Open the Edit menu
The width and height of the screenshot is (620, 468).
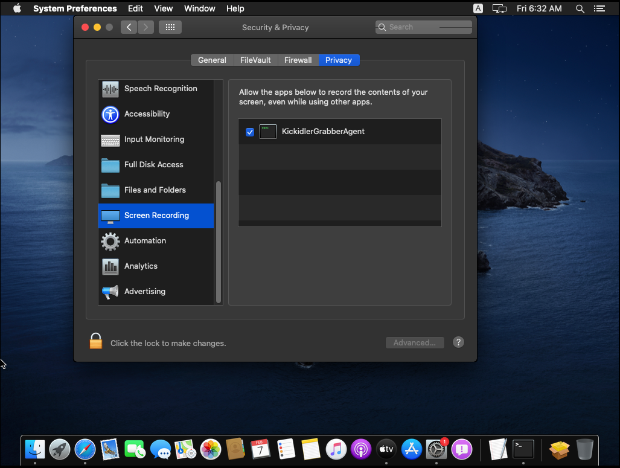tap(135, 8)
